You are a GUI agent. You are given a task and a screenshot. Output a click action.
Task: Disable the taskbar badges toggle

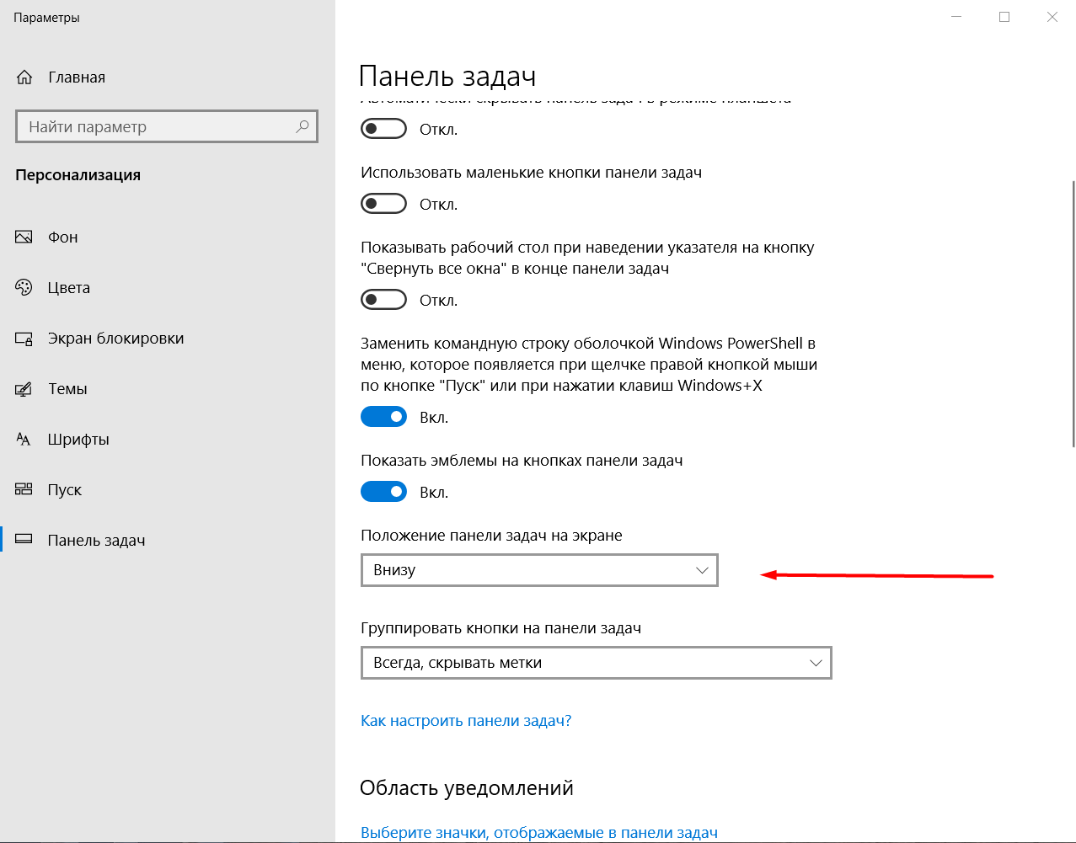383,492
